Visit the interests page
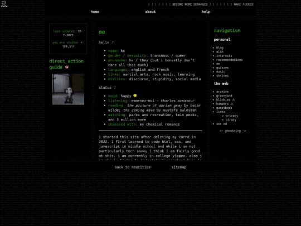301x226 pixels. pyautogui.click(x=224, y=56)
